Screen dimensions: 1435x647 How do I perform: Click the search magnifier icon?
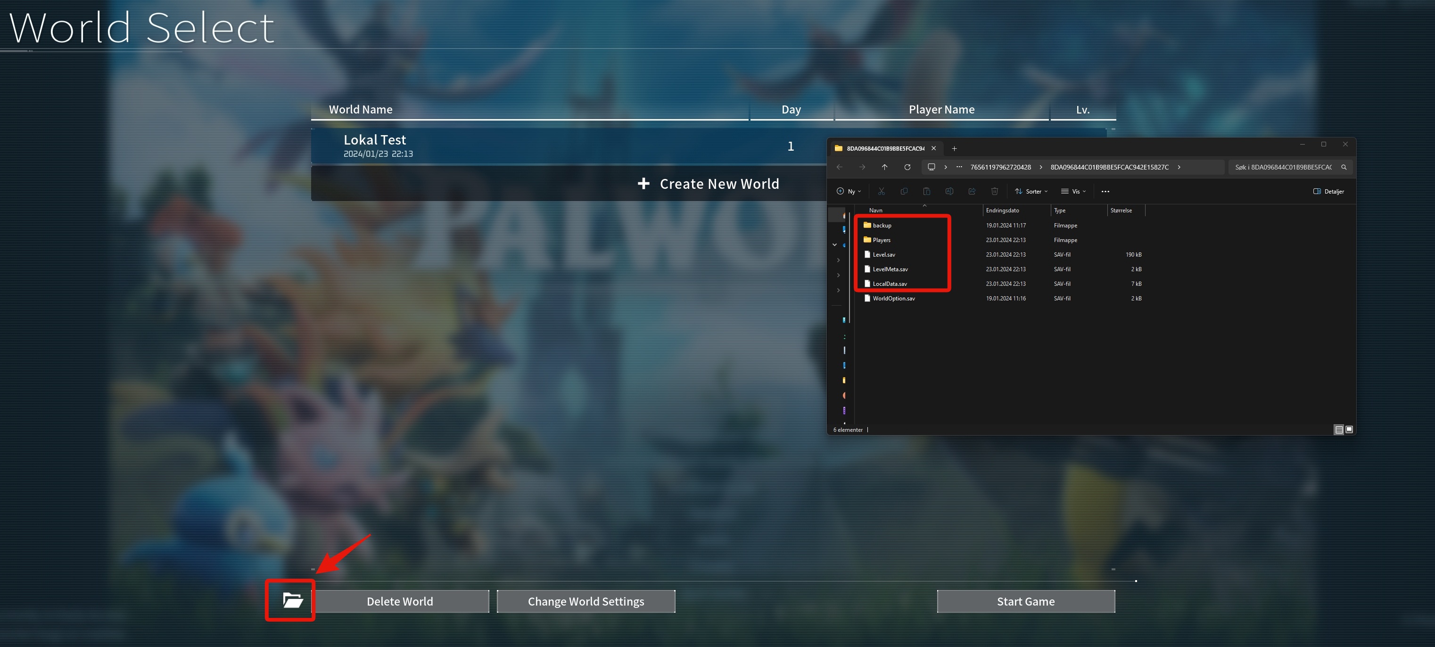pyautogui.click(x=1344, y=167)
